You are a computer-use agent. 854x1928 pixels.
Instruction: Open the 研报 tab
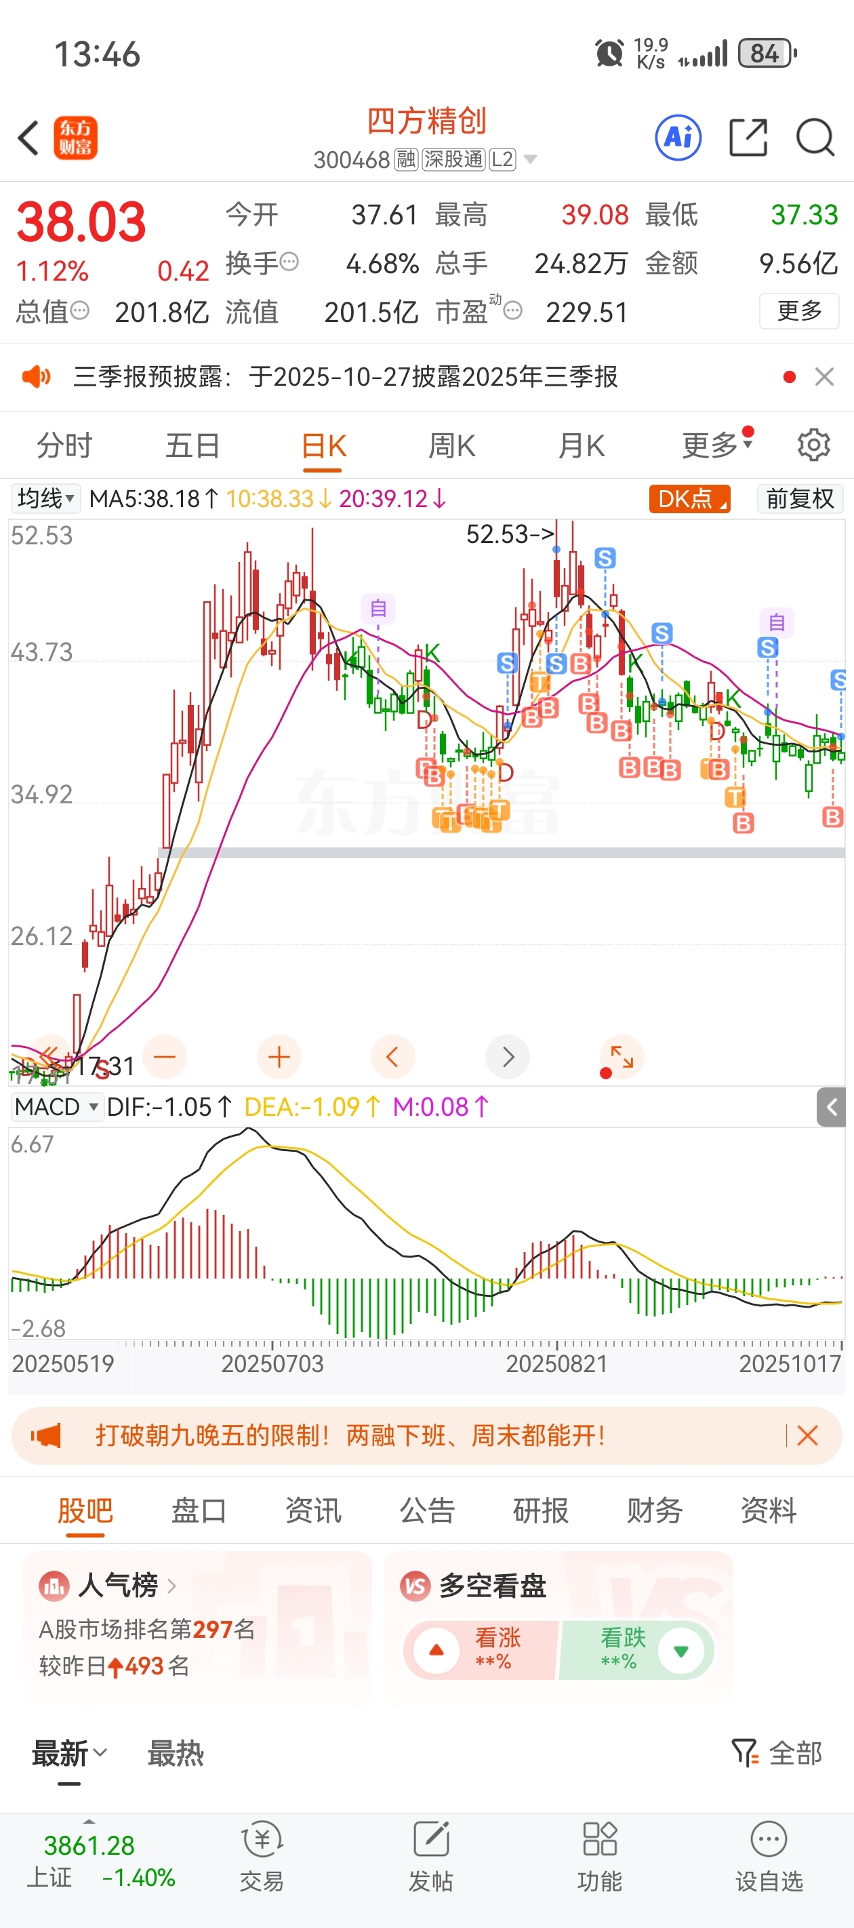[x=540, y=1510]
